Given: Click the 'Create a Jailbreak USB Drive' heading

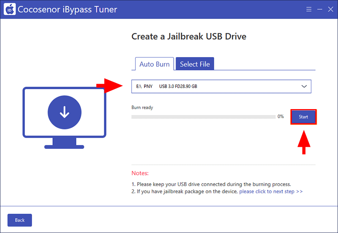Looking at the screenshot, I should (189, 36).
